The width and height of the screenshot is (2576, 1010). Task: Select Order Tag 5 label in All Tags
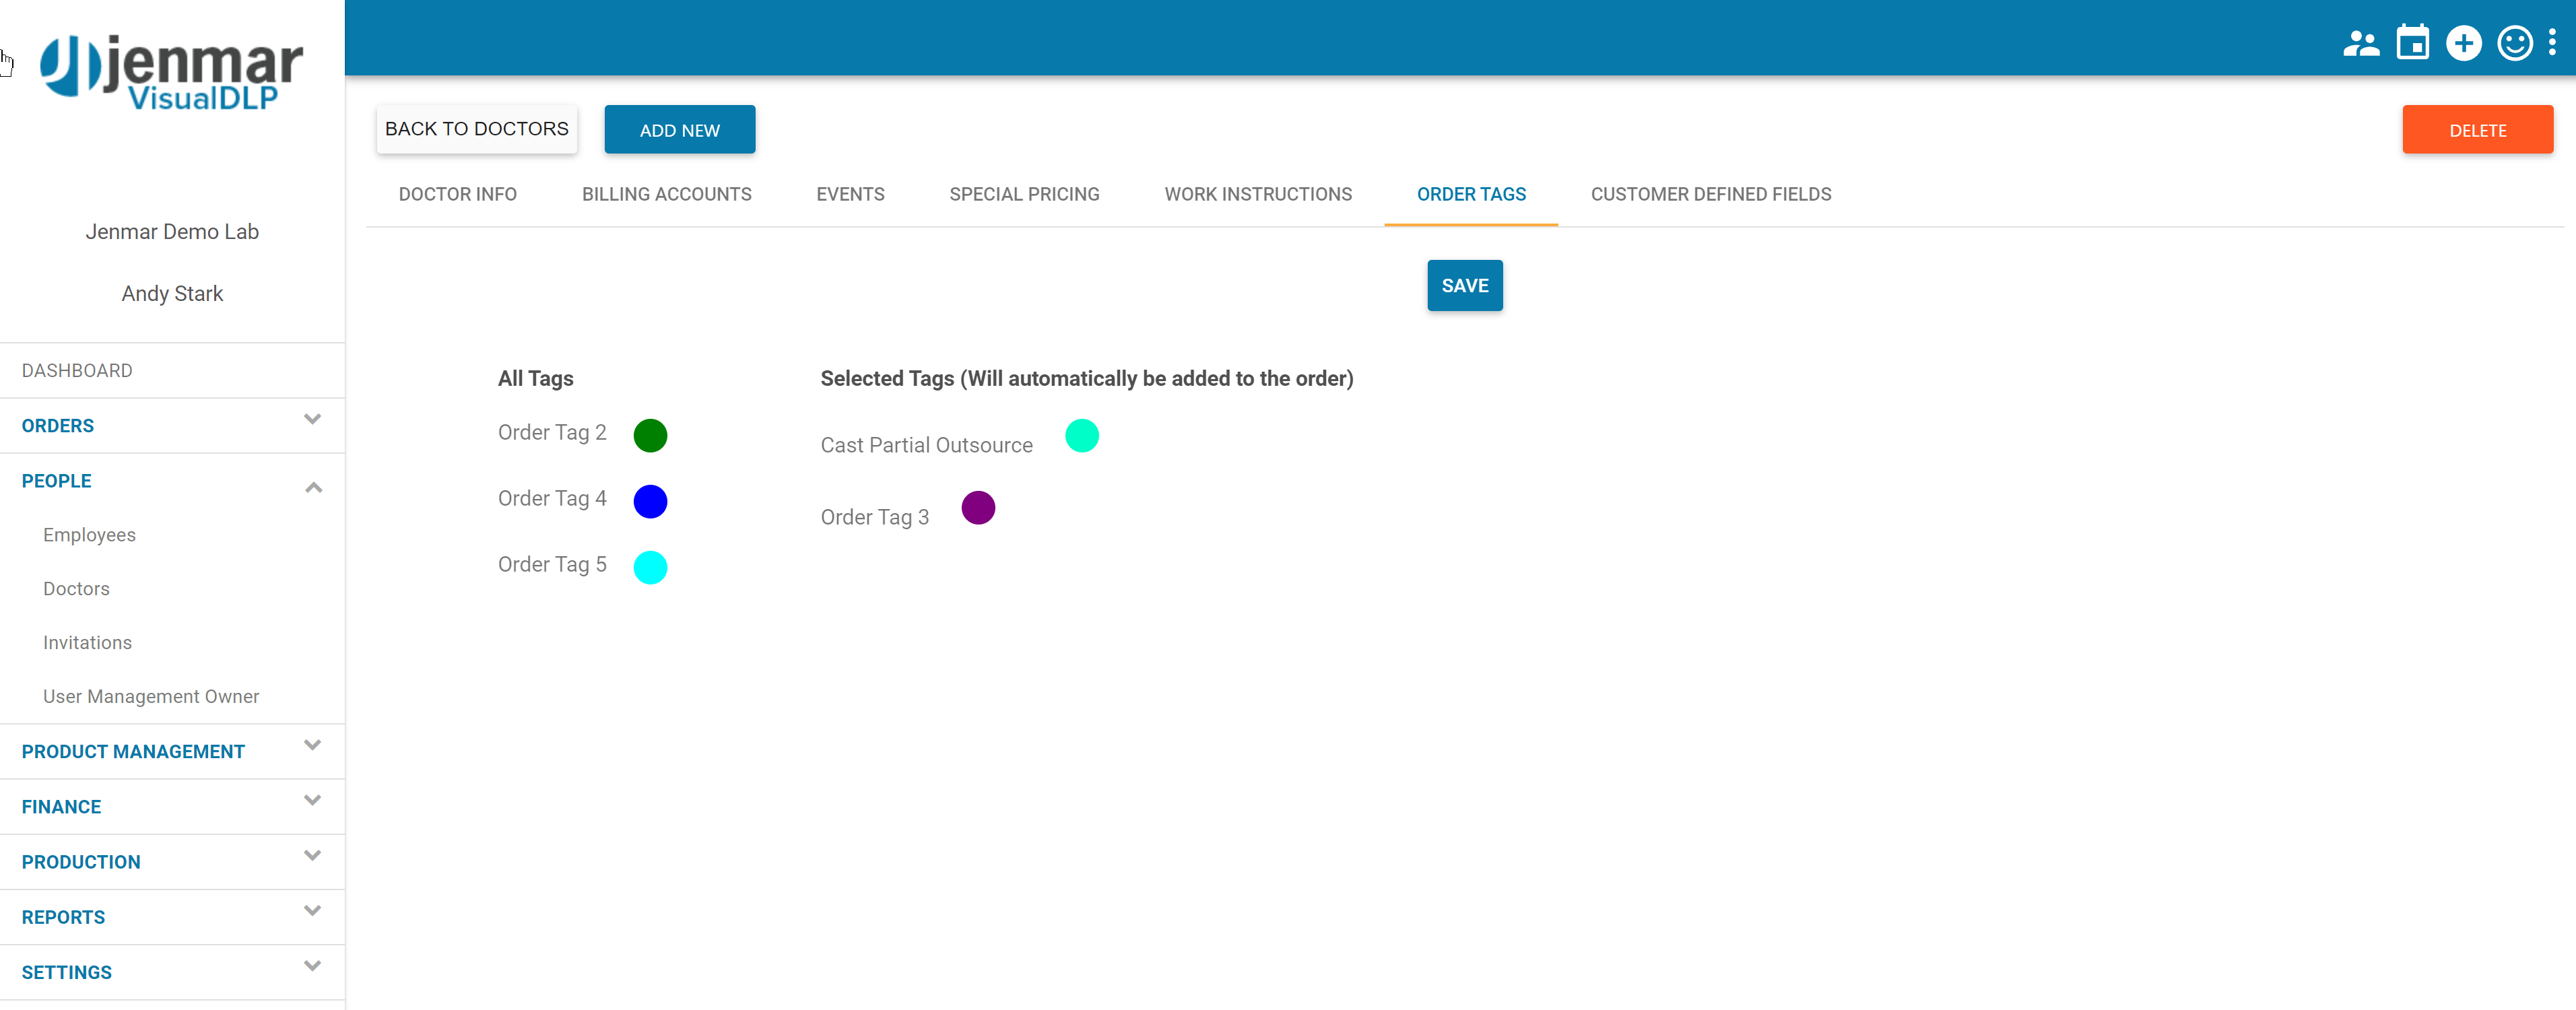pyautogui.click(x=552, y=565)
